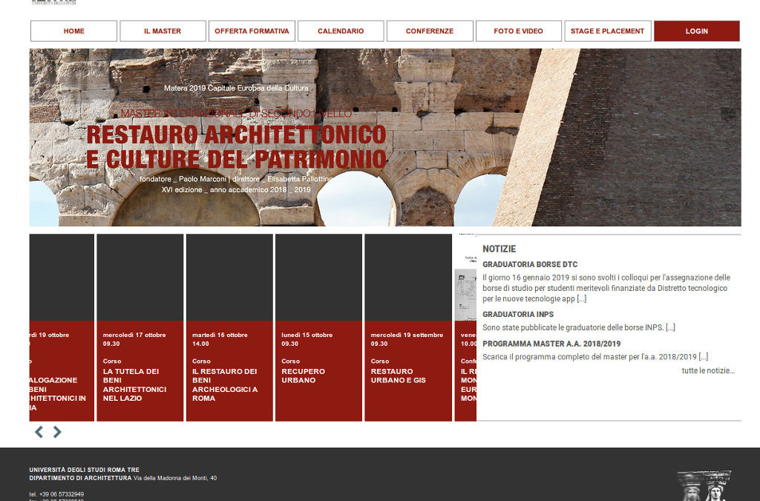Click 'lunedì 15 ottobre' date text
This screenshot has width=760, height=501.
coord(307,335)
